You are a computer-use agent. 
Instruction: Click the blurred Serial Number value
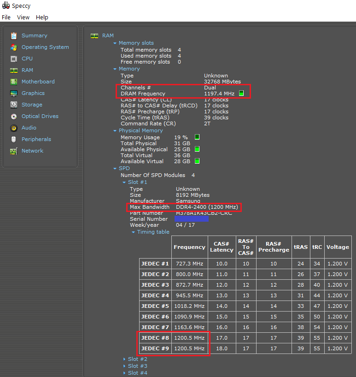(x=192, y=219)
